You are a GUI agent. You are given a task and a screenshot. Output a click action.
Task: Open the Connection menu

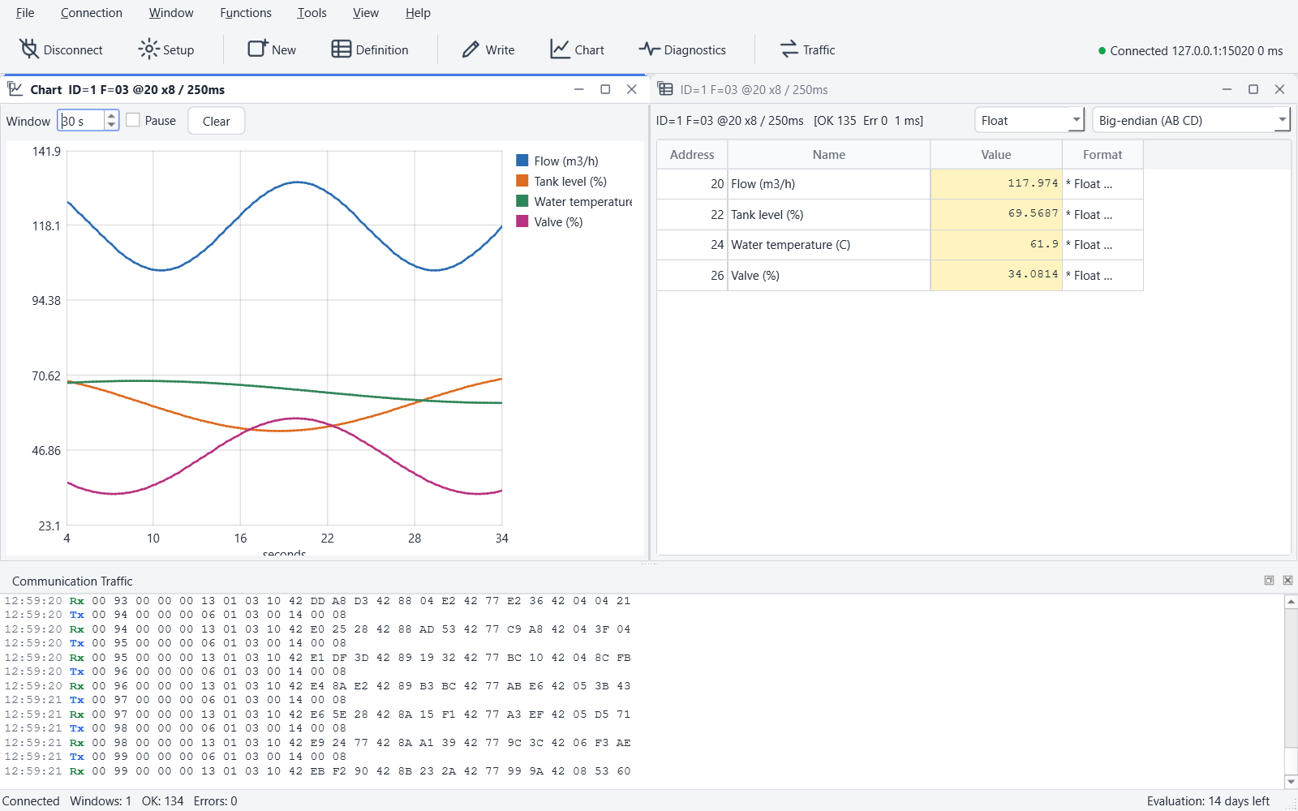[92, 13]
